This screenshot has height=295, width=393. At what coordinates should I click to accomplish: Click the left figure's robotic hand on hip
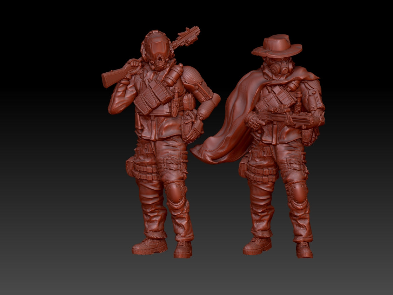click(192, 130)
